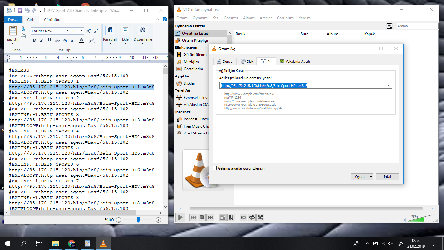Click the previous track button in VLC
Screen dimensions: 444x250
(x=193, y=217)
